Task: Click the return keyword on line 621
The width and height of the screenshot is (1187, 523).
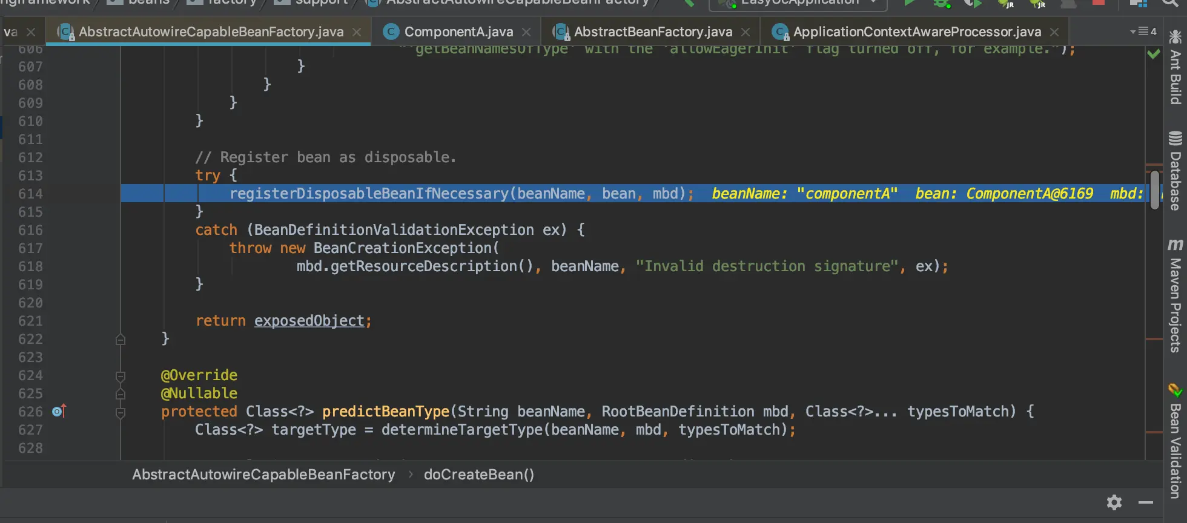Action: coord(221,321)
